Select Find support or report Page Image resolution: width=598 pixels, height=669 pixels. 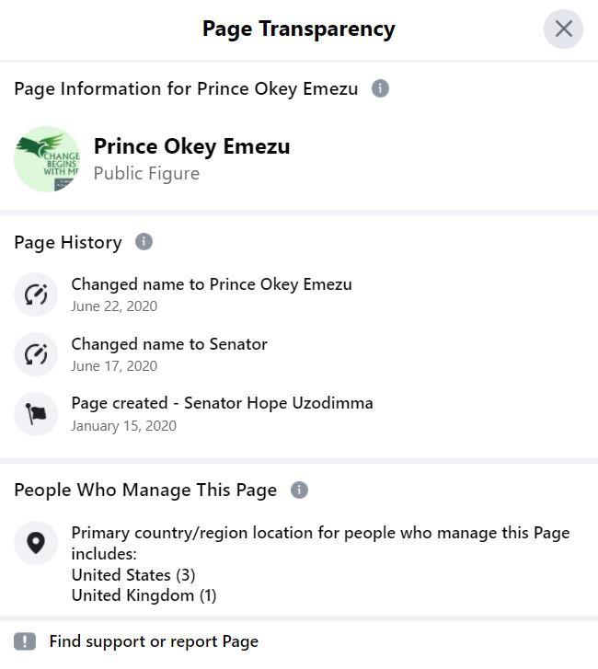click(x=154, y=641)
